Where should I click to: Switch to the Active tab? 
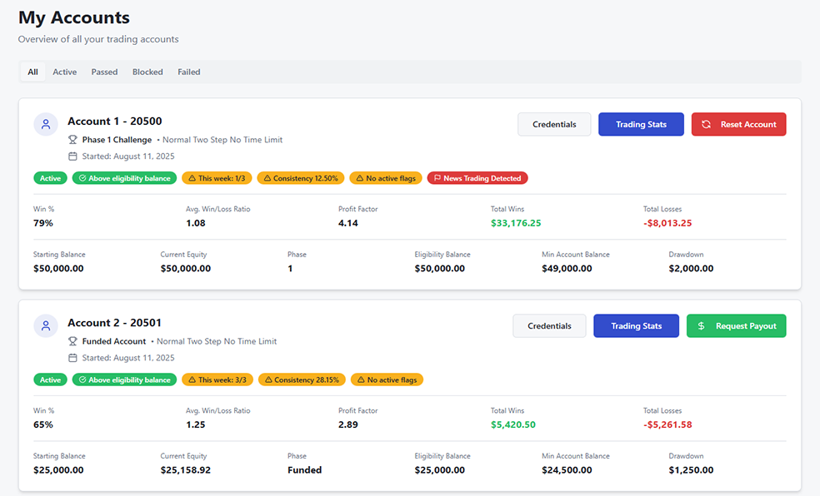coord(64,72)
